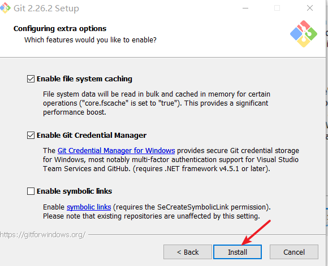Screen dimensions: 328x266
Task: Uncheck the file system caching checkbox box
Action: [31, 79]
